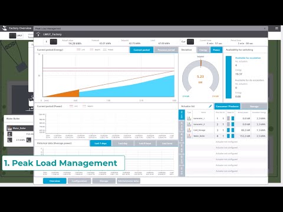Click the Cold_Storage type icon
283x212 pixels.
tap(189, 130)
